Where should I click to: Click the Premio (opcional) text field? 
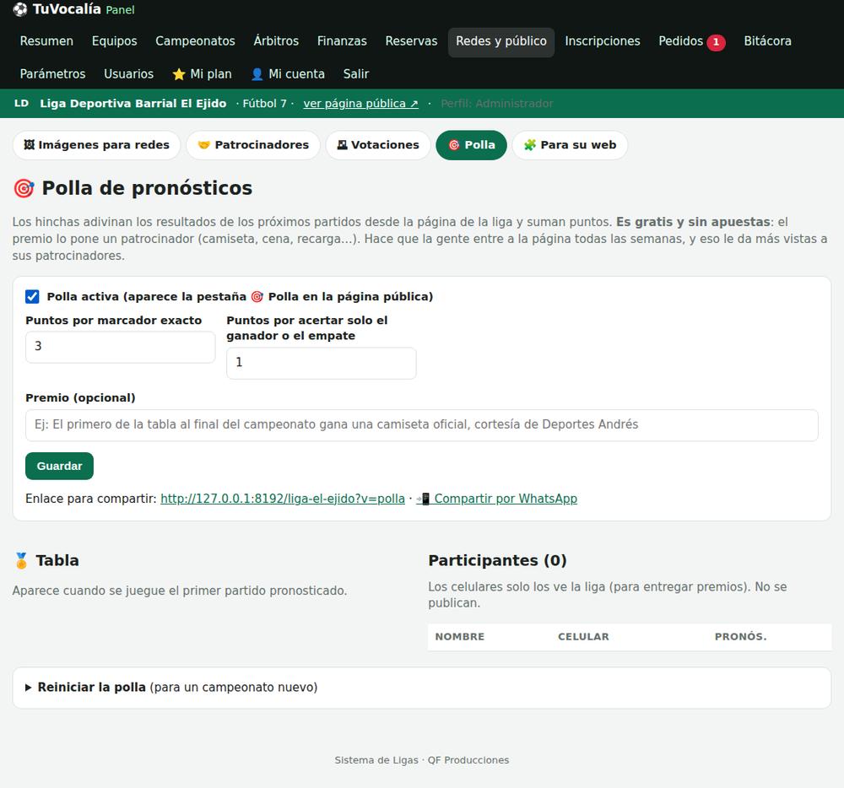tap(422, 425)
